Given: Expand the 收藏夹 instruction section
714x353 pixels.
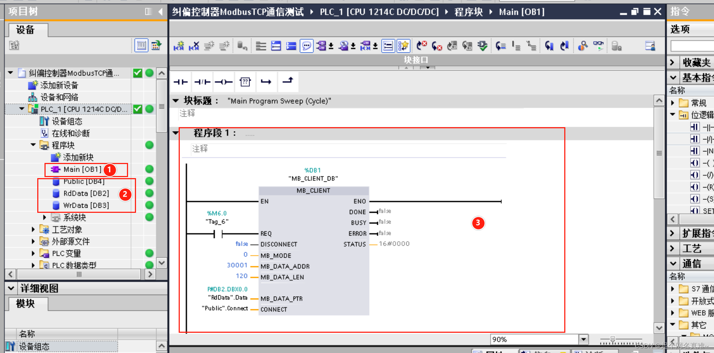Looking at the screenshot, I should coord(672,62).
